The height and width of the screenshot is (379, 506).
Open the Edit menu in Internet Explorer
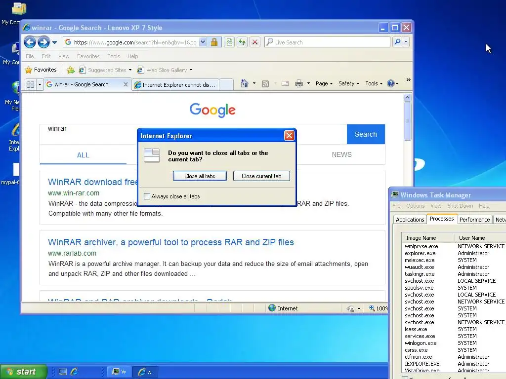tap(46, 56)
